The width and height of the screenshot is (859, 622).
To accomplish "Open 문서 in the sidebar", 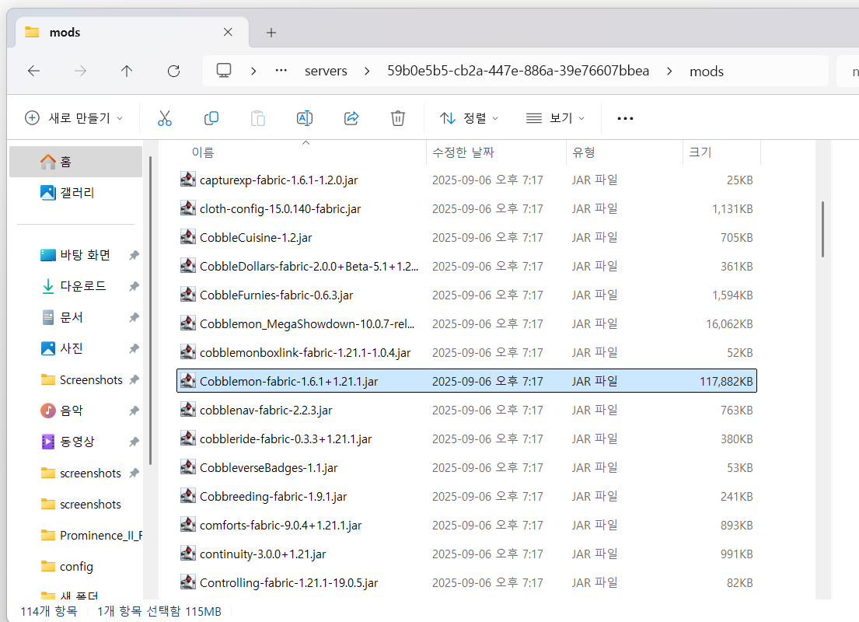I will tap(75, 317).
